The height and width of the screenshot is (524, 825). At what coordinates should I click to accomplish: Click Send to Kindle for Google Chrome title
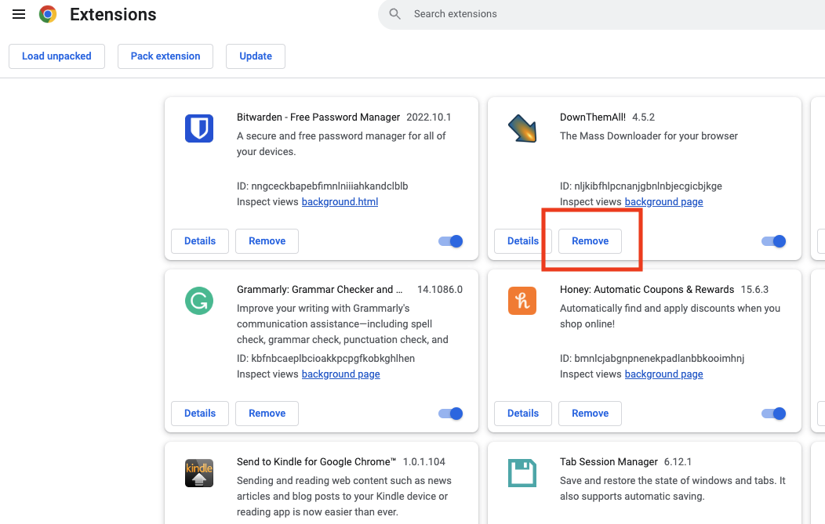(316, 462)
